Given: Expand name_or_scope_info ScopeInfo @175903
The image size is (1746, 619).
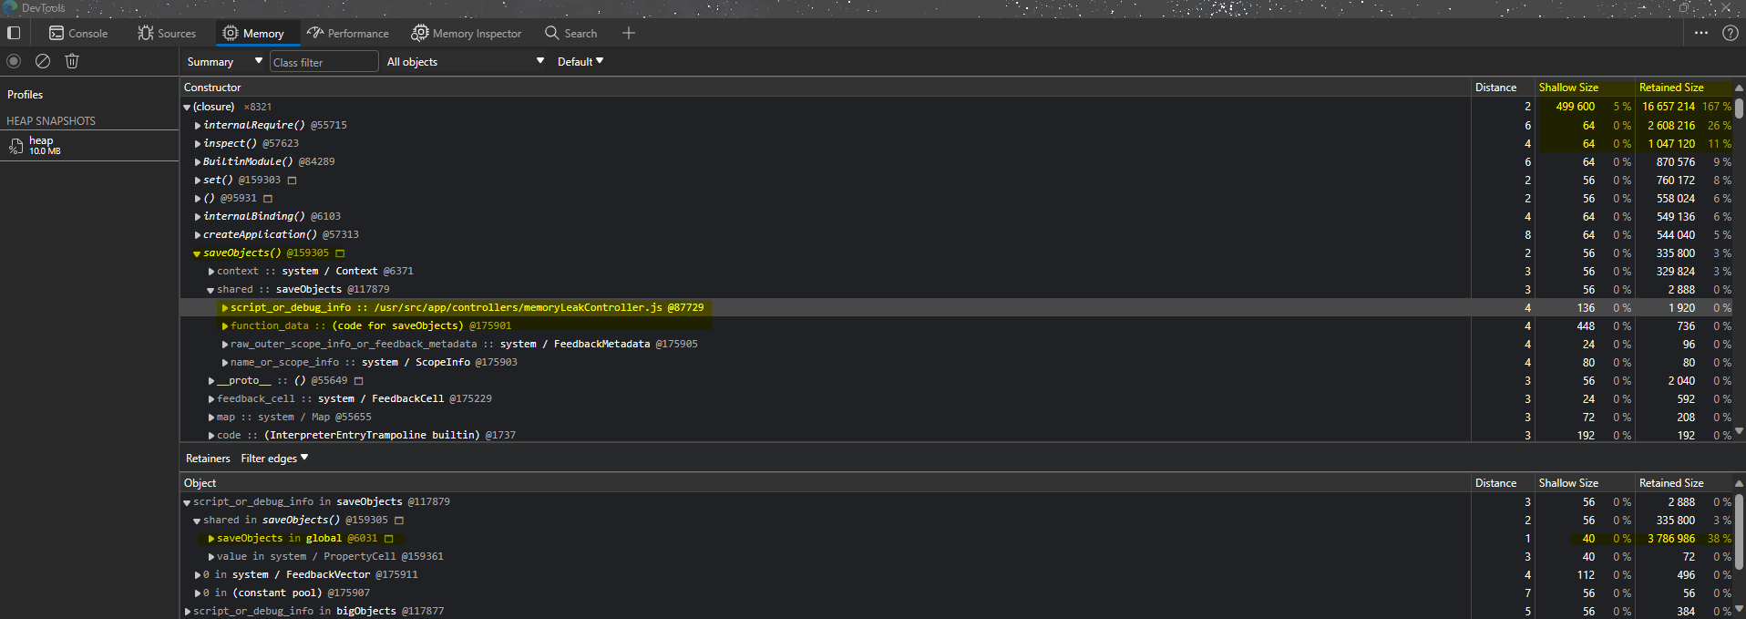Looking at the screenshot, I should [x=225, y=363].
